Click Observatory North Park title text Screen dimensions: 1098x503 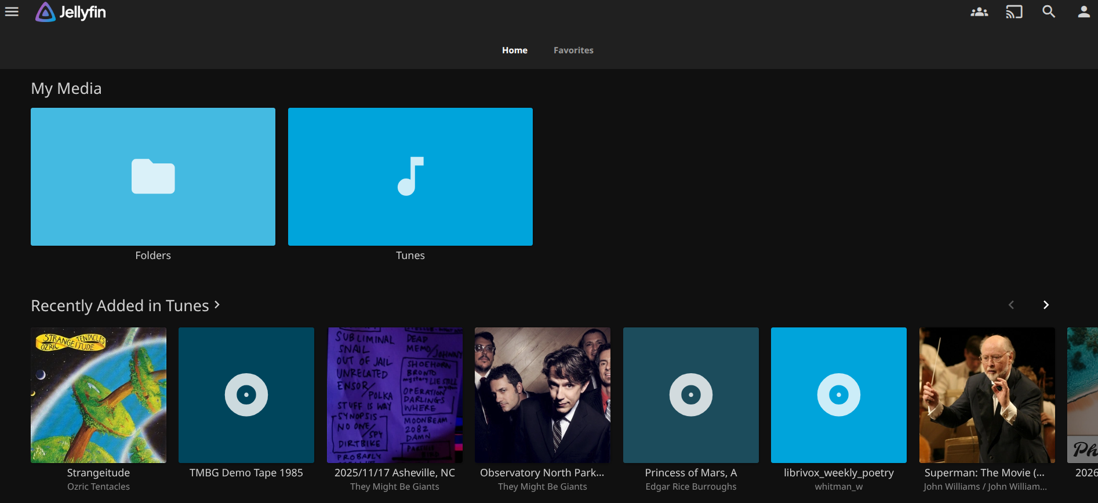543,473
